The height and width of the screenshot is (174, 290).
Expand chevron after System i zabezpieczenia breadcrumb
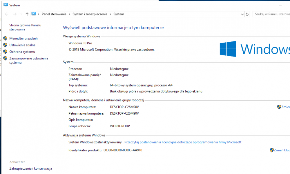(110, 14)
